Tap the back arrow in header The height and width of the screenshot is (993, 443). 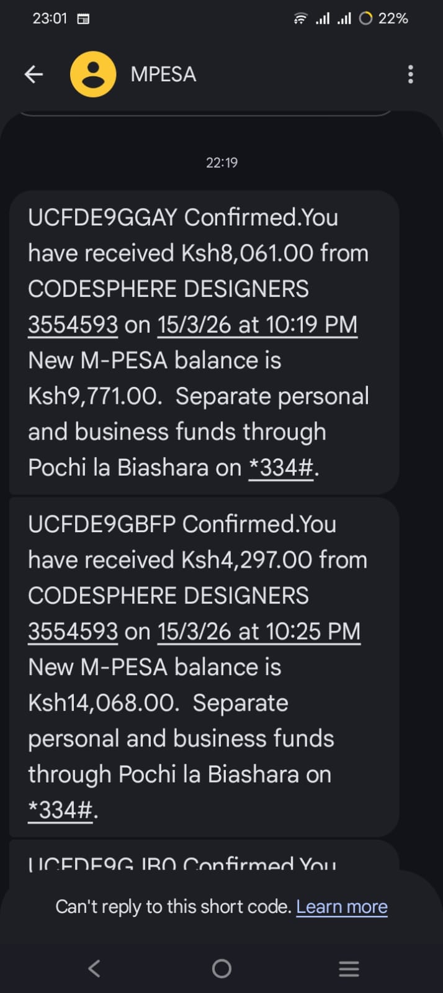click(x=34, y=75)
